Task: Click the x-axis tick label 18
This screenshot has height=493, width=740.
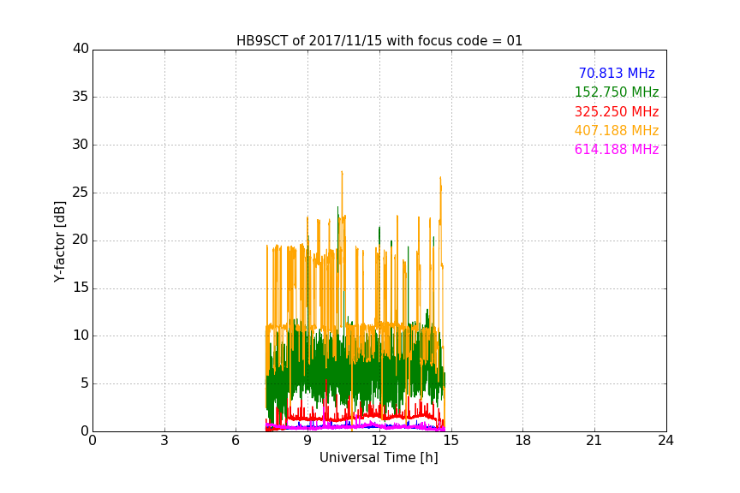Action: tap(522, 441)
